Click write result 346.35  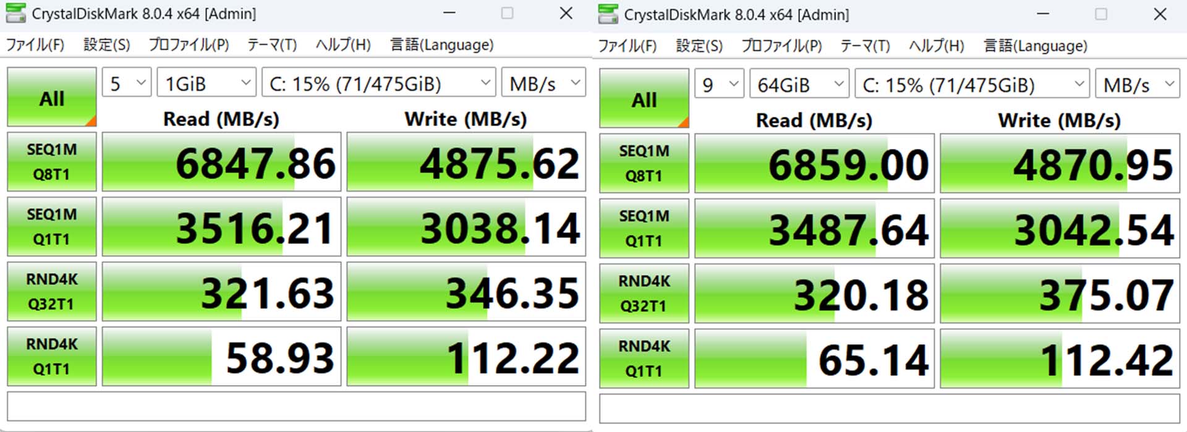click(x=466, y=291)
